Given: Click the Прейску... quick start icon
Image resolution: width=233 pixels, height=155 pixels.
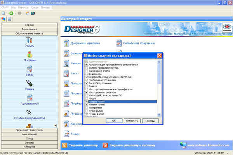Looking at the screenshot, I should click(x=66, y=114).
